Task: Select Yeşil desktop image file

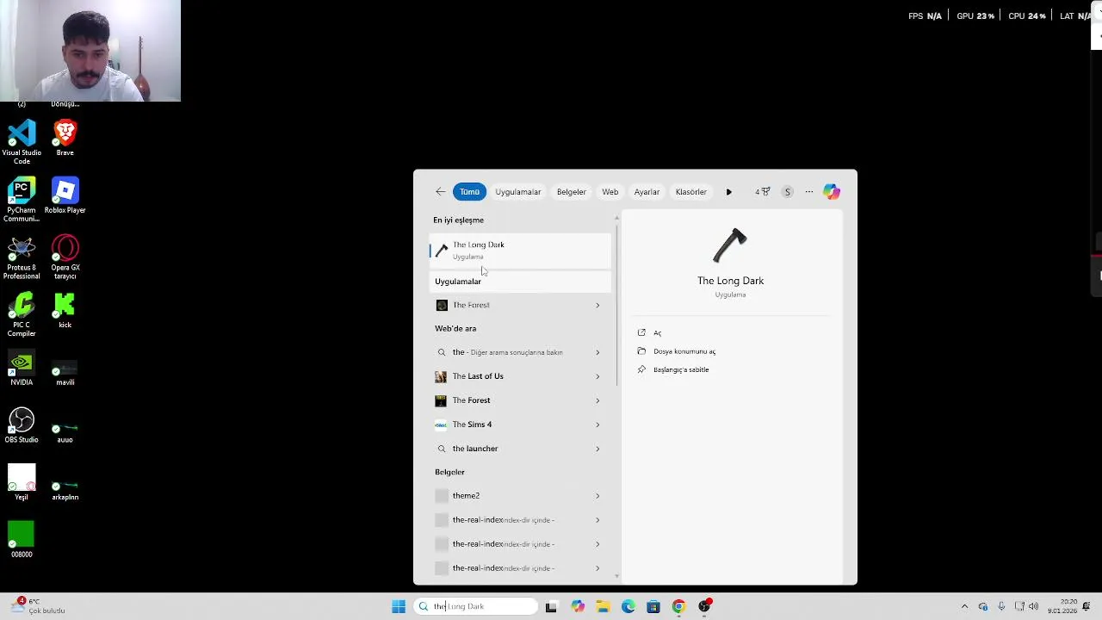Action: (22, 482)
